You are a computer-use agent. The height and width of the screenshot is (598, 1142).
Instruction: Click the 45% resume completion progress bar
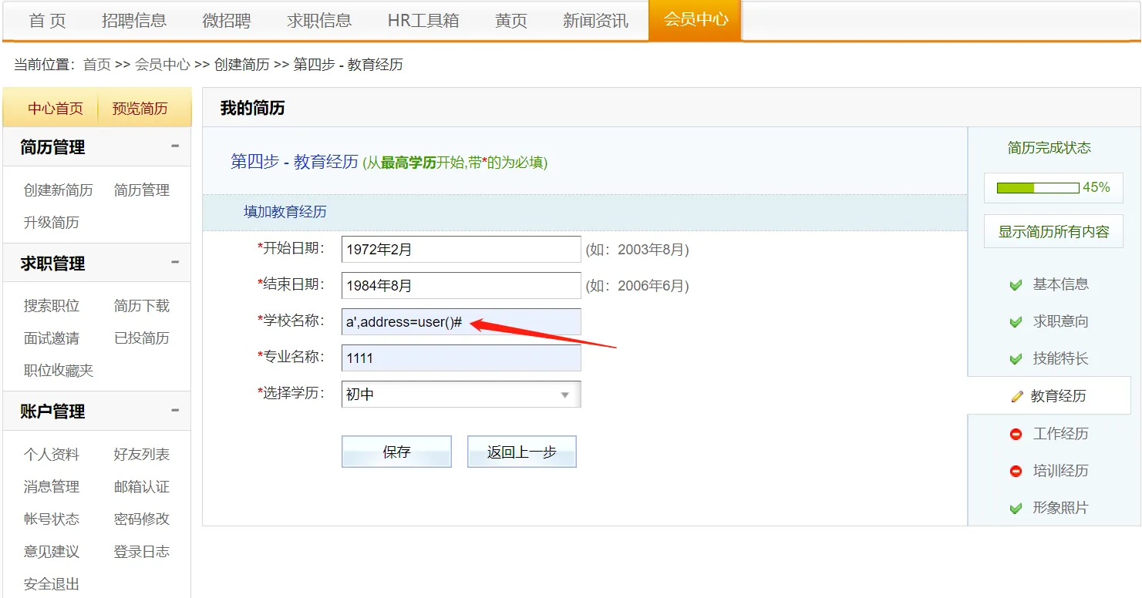pos(1037,188)
